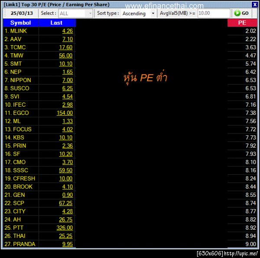Click AAV PE value 2.22
Image resolution: width=260 pixels, height=258 pixels.
tap(250, 39)
